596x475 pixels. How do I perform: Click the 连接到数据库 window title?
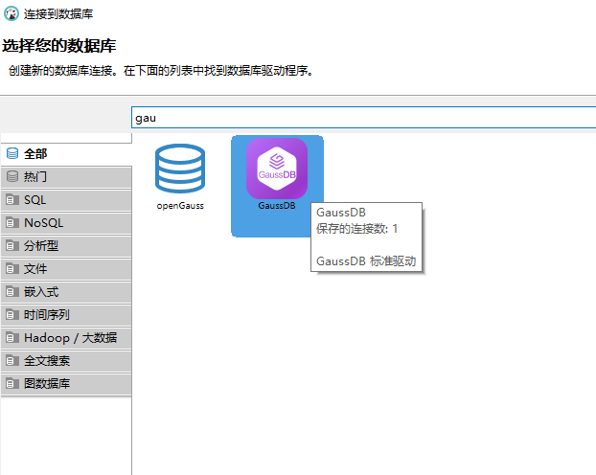58,14
